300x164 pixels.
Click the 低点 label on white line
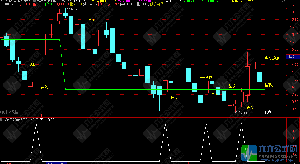(268, 112)
